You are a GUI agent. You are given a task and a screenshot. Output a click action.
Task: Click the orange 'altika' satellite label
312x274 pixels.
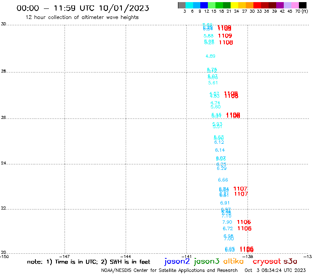click(x=233, y=261)
